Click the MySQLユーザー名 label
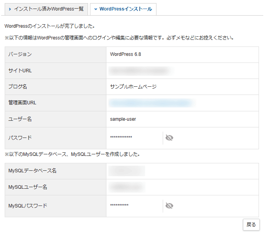This screenshot has height=236, width=266. (x=28, y=187)
